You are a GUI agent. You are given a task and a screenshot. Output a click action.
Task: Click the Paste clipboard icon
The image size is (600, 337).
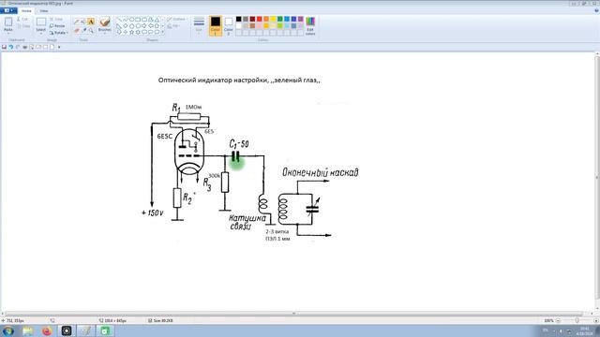tap(8, 22)
